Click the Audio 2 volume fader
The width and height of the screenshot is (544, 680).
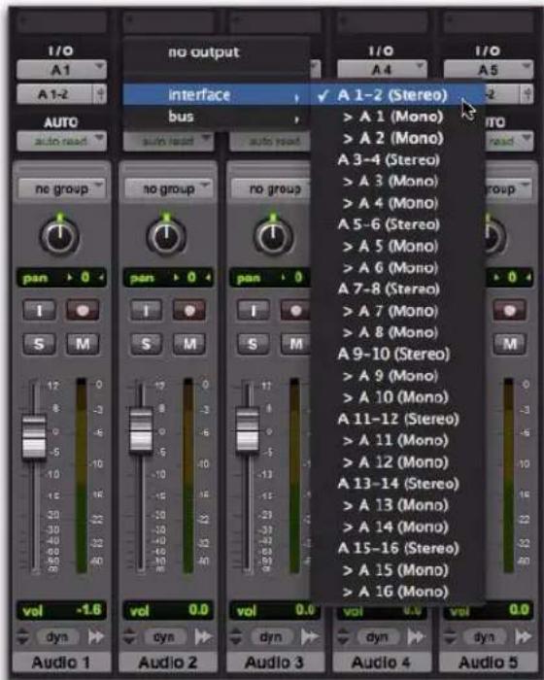[x=141, y=429]
